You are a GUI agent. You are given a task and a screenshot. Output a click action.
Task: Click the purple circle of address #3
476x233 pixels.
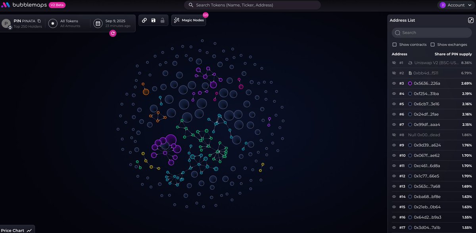tap(410, 83)
